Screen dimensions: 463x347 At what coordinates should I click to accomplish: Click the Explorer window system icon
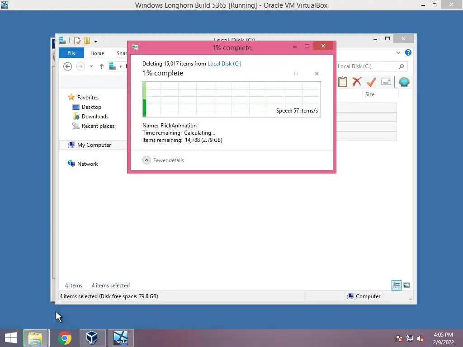point(62,40)
